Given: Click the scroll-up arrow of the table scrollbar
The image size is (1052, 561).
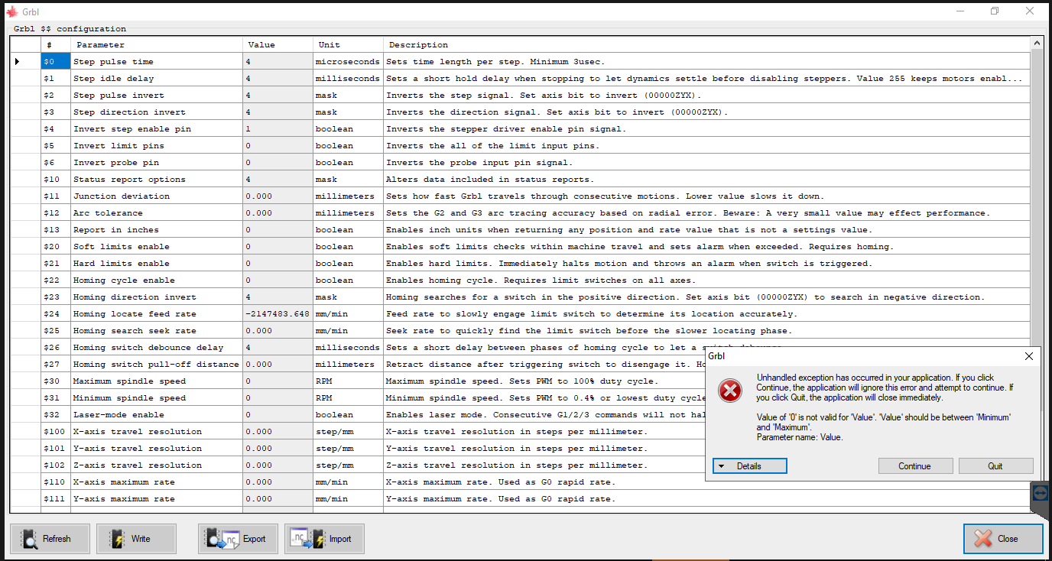Looking at the screenshot, I should point(1037,44).
